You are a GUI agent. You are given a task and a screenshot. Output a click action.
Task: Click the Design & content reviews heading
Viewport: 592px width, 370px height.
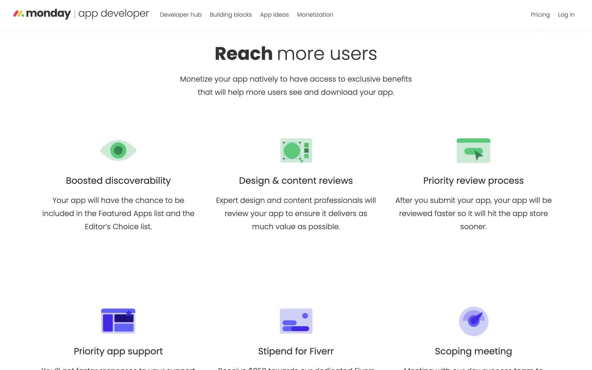296,181
